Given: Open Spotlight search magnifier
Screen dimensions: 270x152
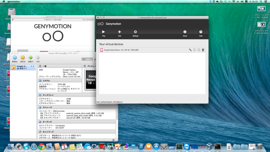Looking at the screenshot, I should (x=261, y=1).
